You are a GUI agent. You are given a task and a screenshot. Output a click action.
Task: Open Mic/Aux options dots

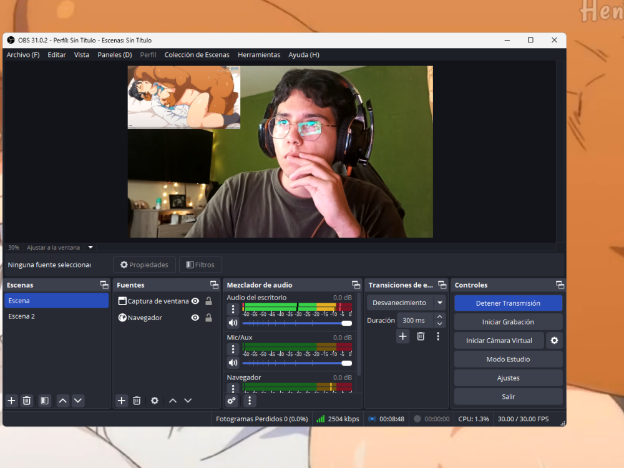(233, 349)
